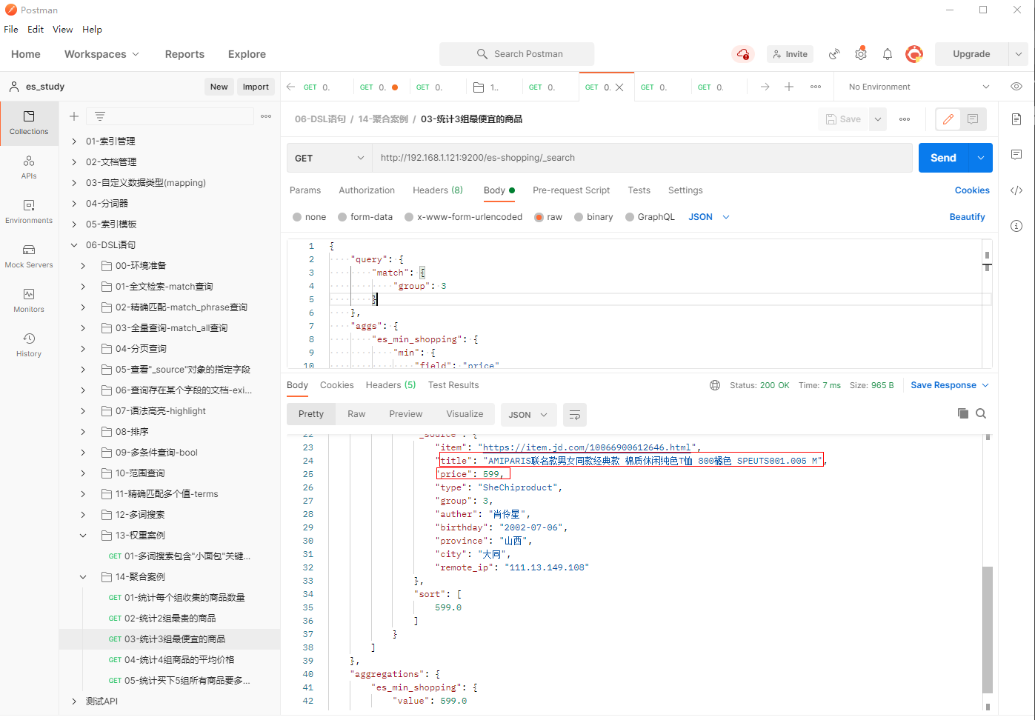Open the History sidebar panel

pos(29,344)
